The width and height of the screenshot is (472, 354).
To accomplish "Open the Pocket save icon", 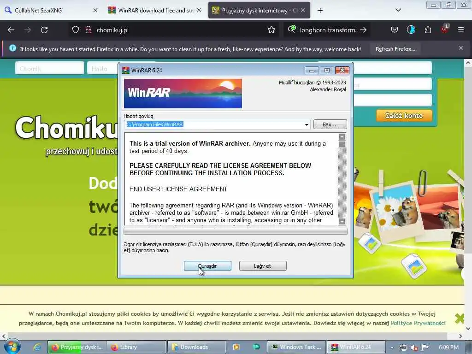I will 395,30.
